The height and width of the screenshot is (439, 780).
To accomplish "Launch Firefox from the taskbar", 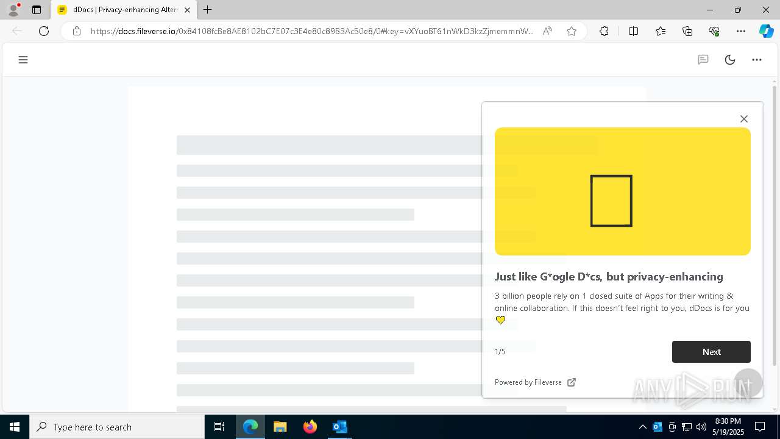I will [310, 427].
